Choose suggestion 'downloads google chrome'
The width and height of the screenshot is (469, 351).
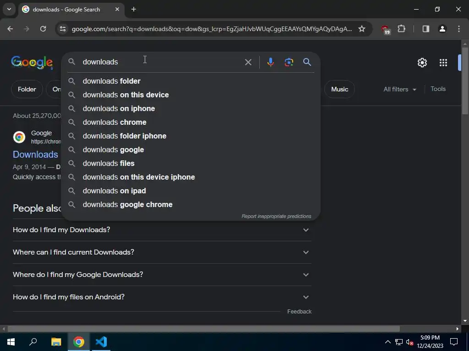click(191, 204)
